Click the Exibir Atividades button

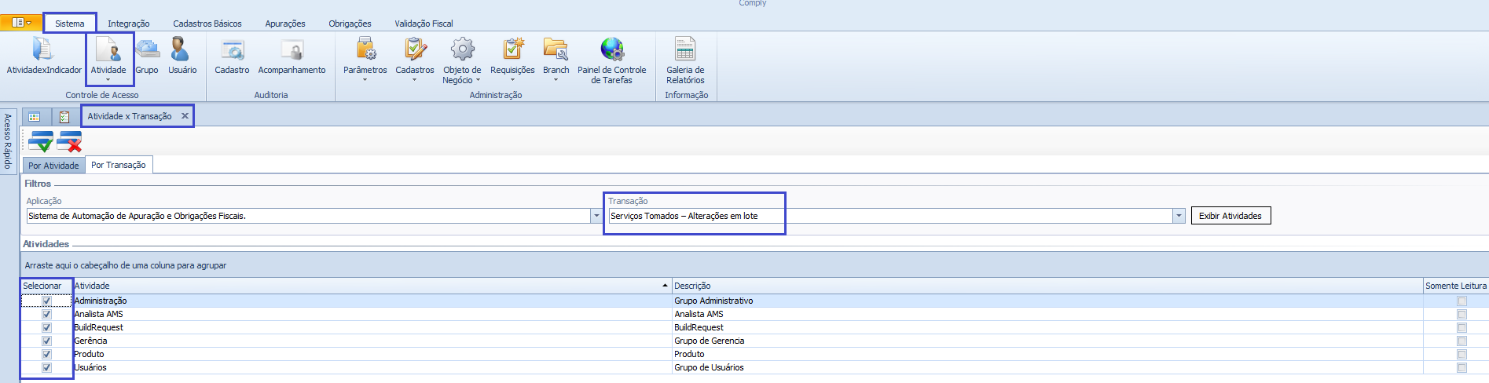1230,216
